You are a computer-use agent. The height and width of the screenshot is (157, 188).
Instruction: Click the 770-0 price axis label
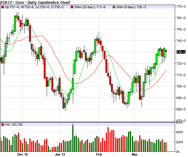pyautogui.click(x=181, y=6)
